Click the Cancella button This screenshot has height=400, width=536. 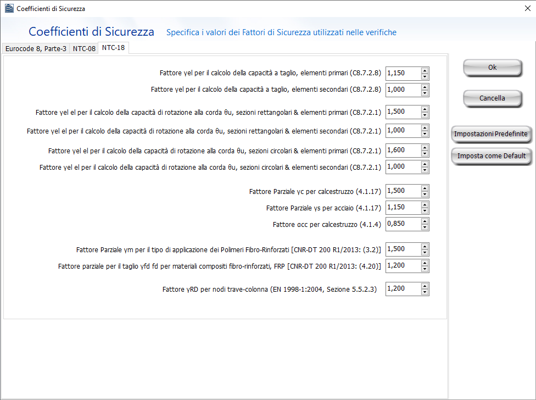tap(492, 98)
